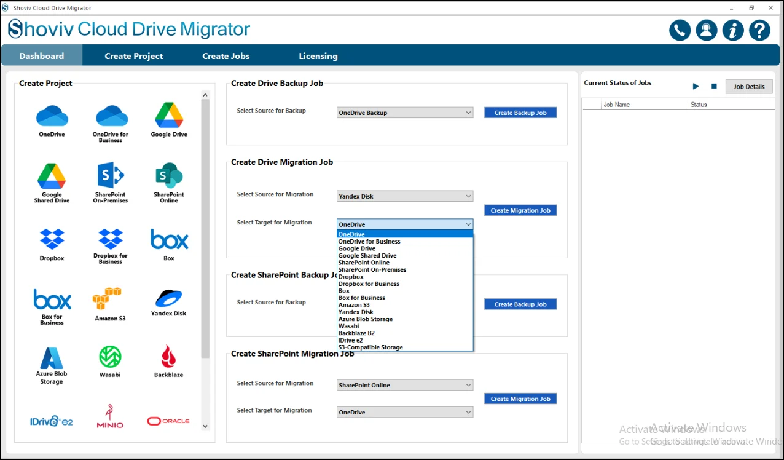Image resolution: width=784 pixels, height=460 pixels.
Task: Select the SharePoint On-Premises project icon
Action: [111, 183]
